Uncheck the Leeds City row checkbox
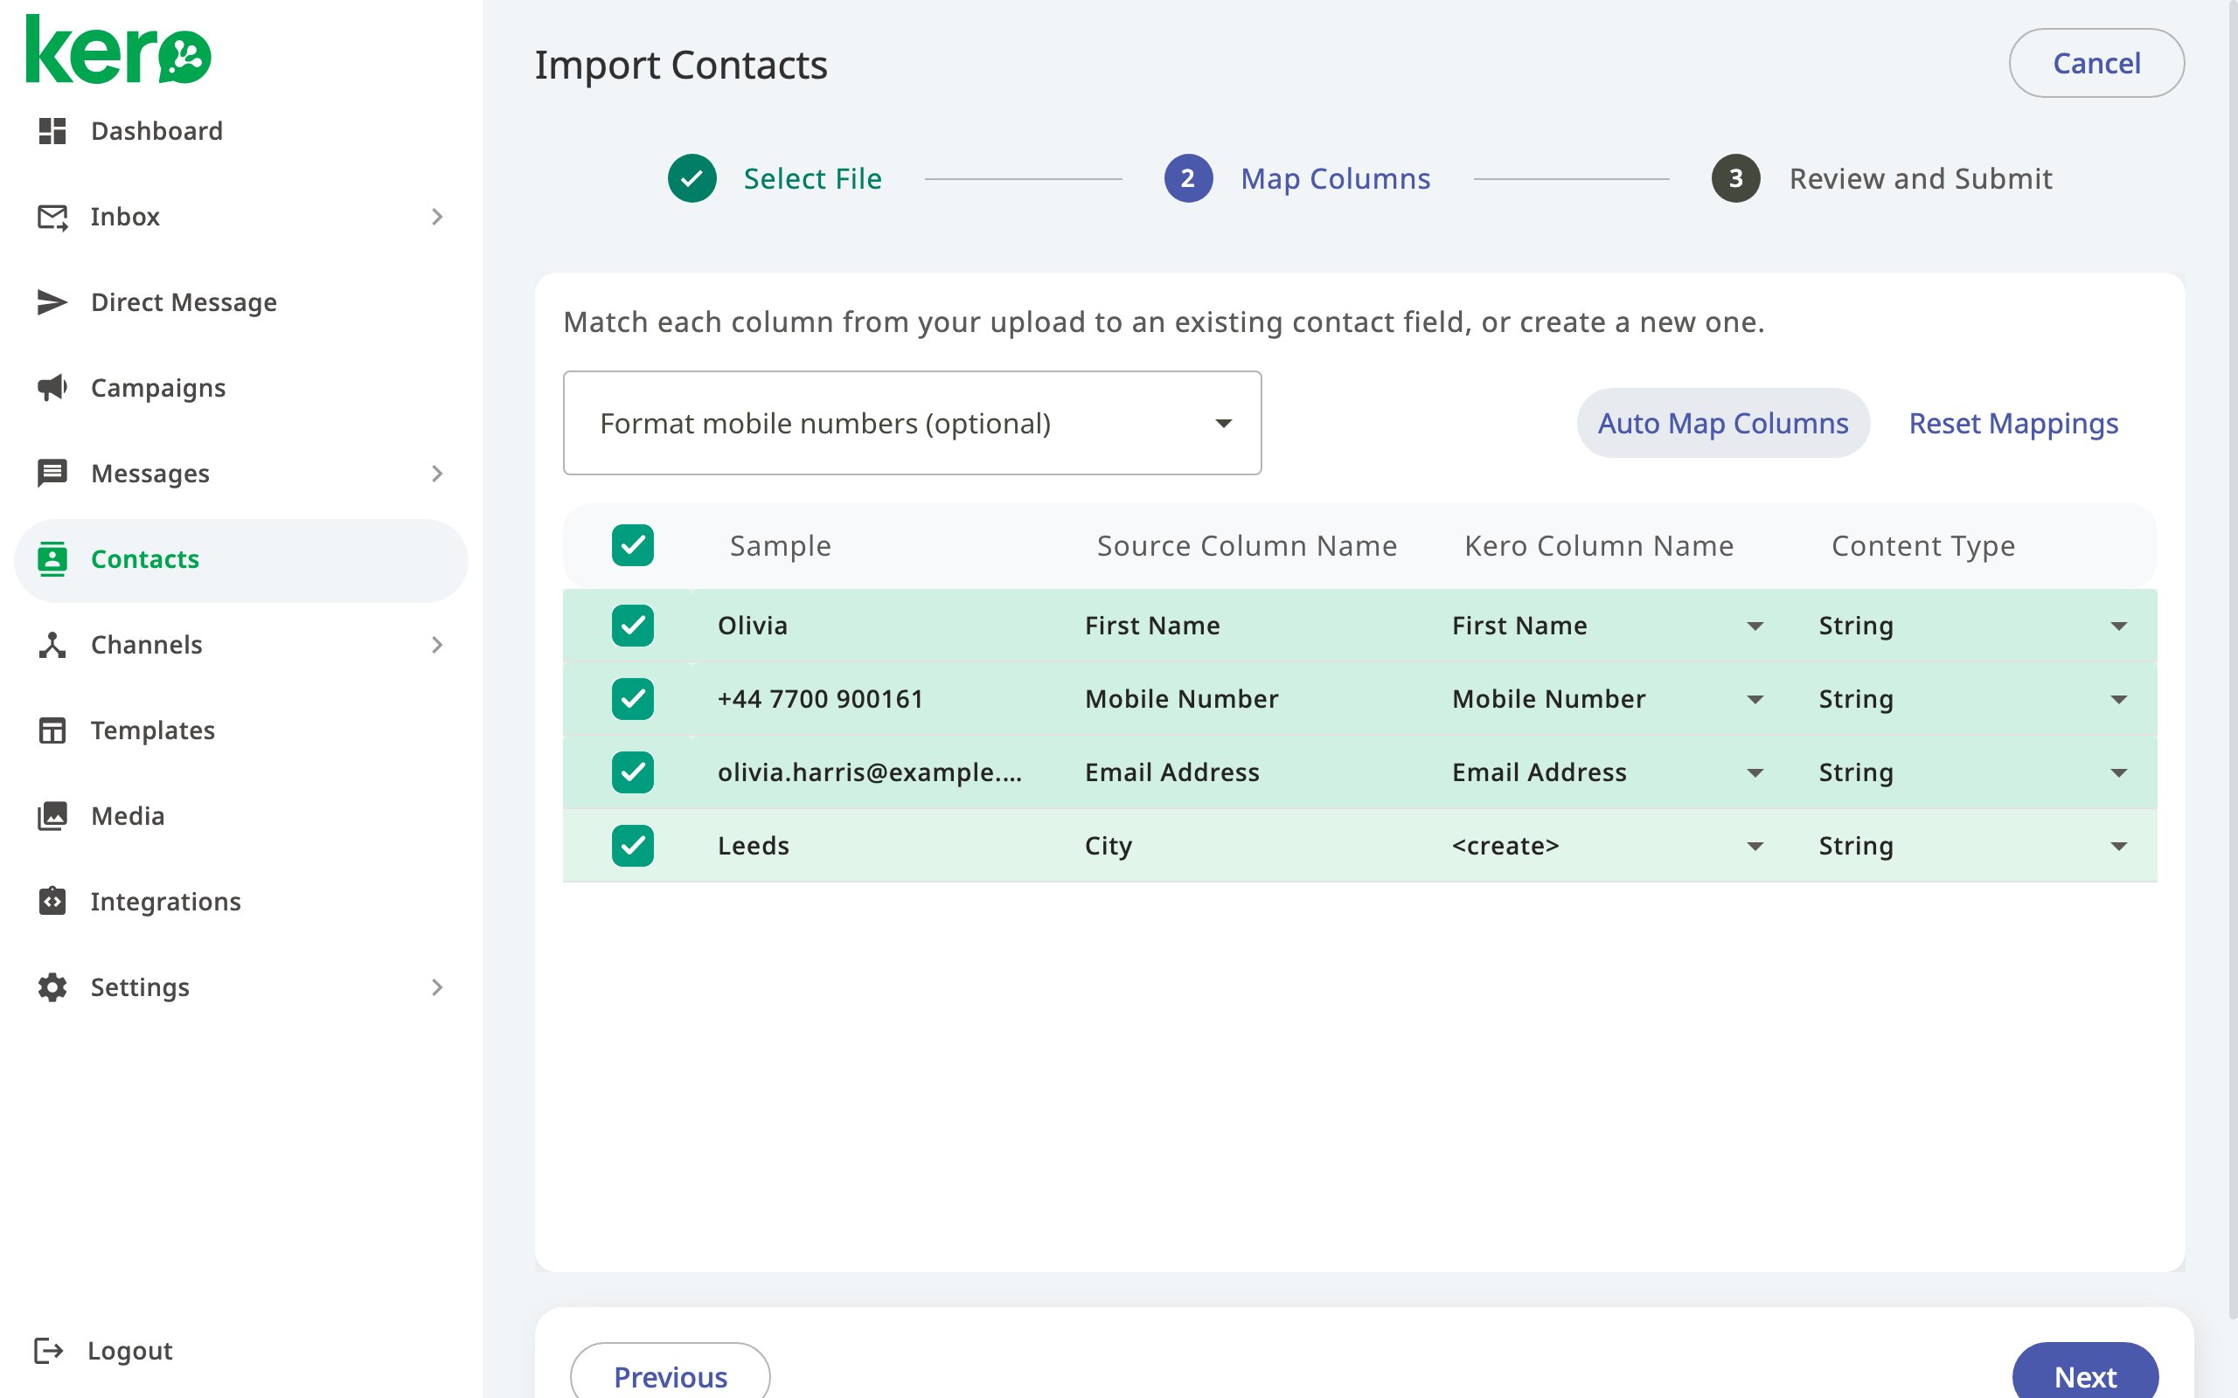Screen dimensions: 2238x1398 pos(633,846)
